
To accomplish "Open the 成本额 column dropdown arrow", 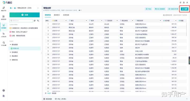I will coord(176,21).
